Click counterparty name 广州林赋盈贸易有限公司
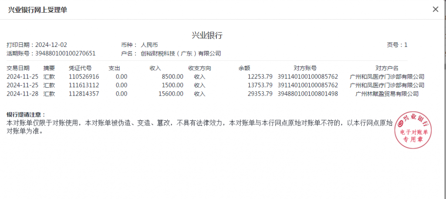446x199 pixels. pos(387,94)
